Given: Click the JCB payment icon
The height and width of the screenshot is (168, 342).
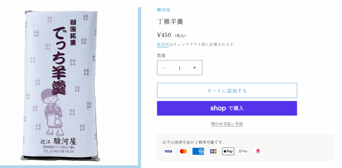Looking at the screenshot, I should [213, 151].
